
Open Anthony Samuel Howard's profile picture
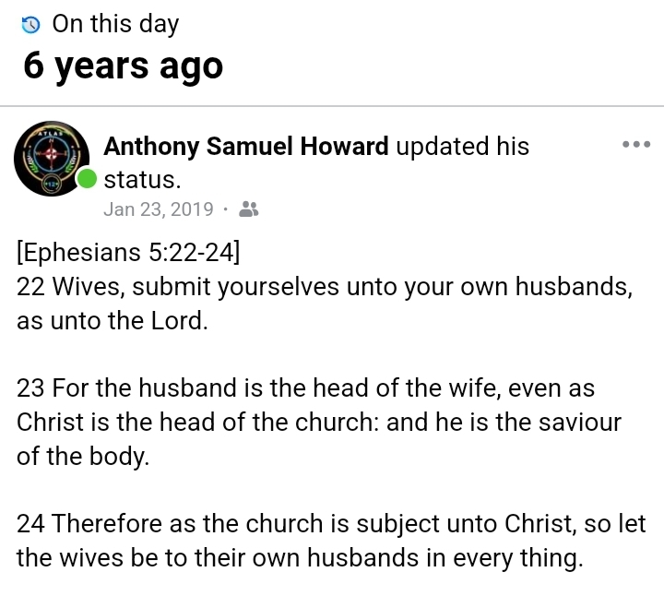click(52, 160)
